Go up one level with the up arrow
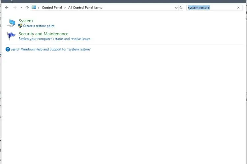Image resolution: width=247 pixels, height=164 pixels. tap(27, 7)
